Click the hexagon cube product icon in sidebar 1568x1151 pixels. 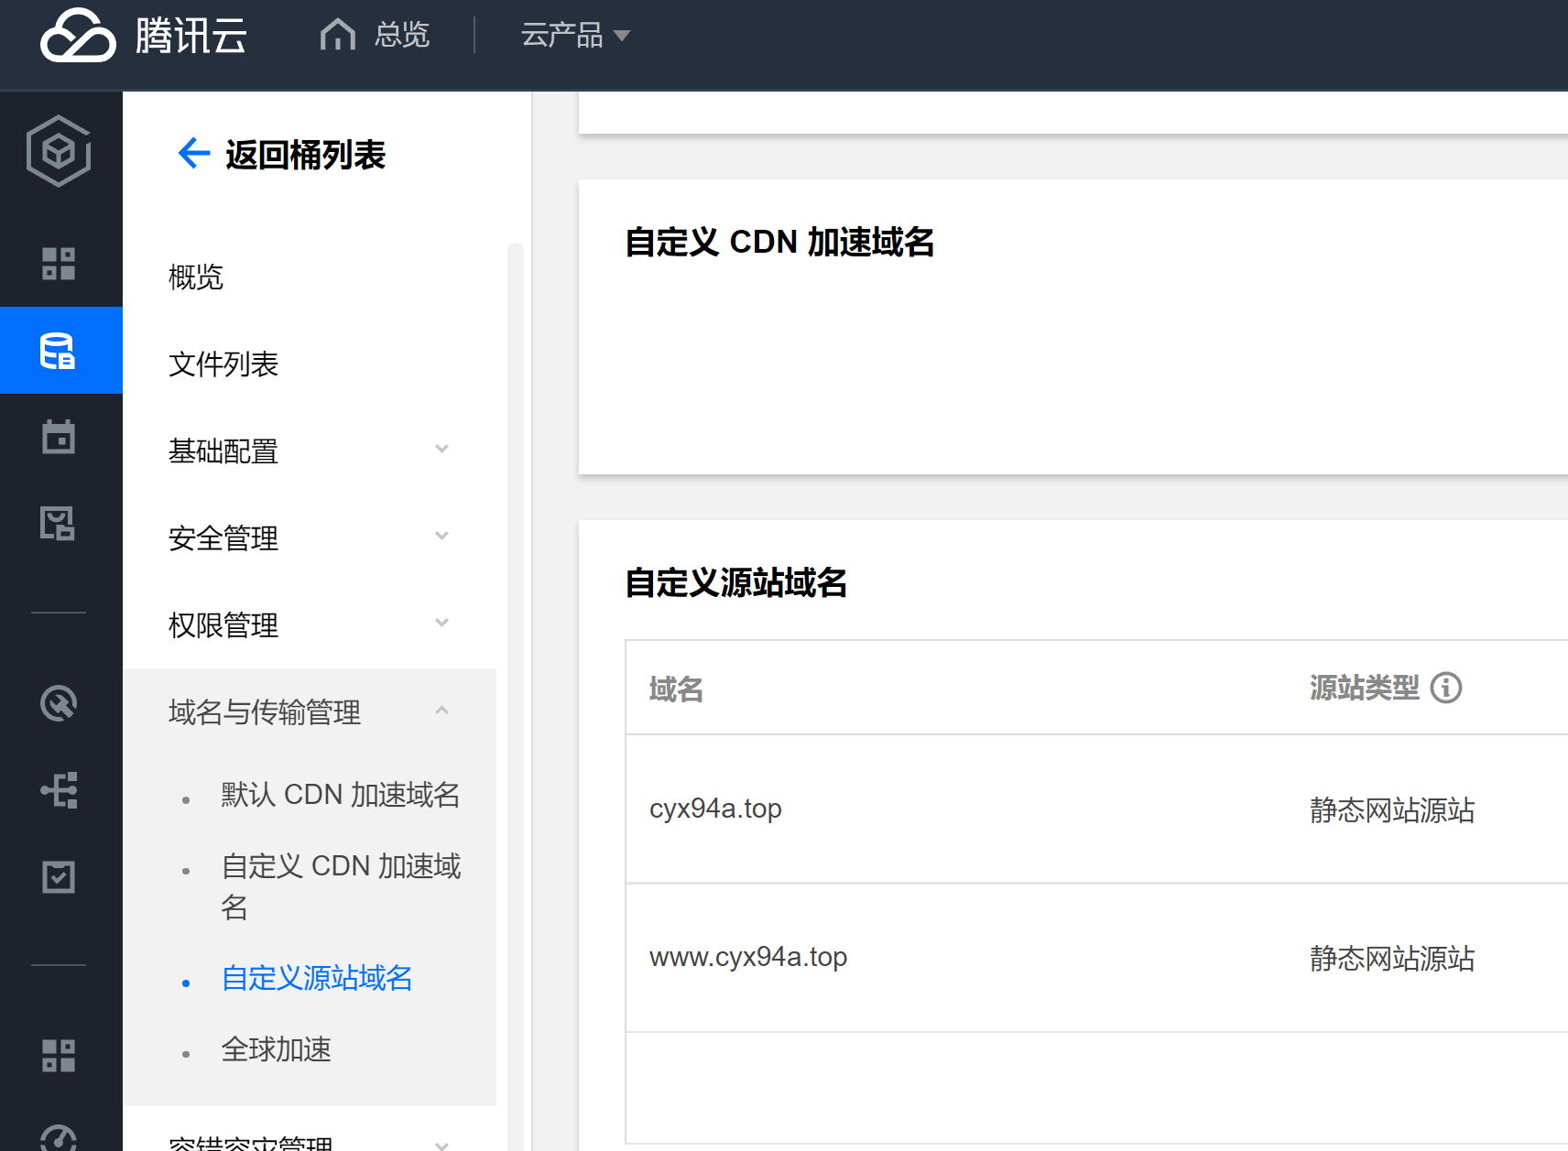[59, 151]
